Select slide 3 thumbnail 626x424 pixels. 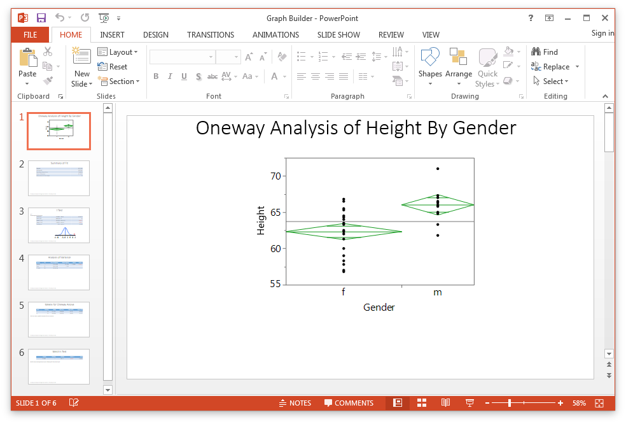tap(59, 225)
